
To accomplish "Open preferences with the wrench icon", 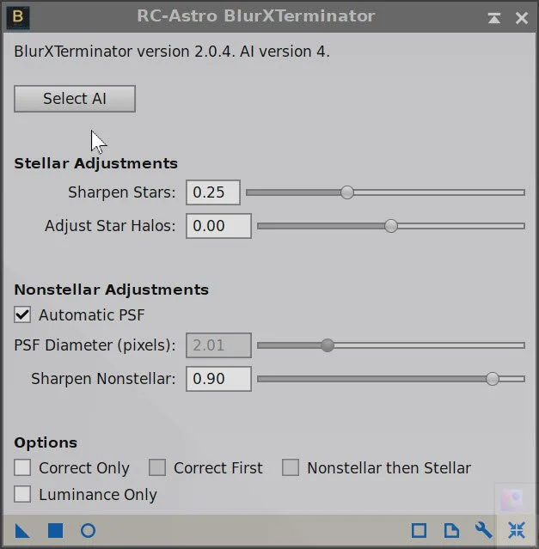I will tap(484, 530).
